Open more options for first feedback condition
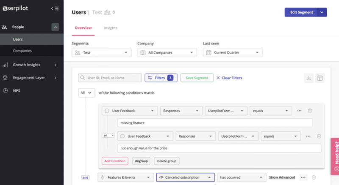 299,111
